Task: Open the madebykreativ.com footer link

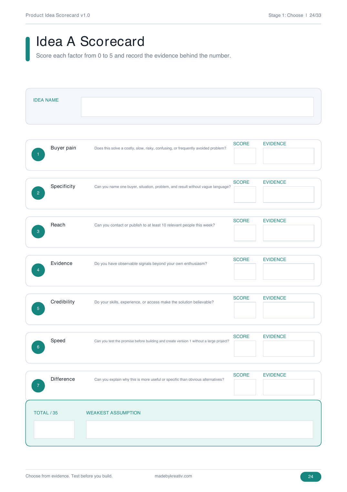Action: (173, 476)
